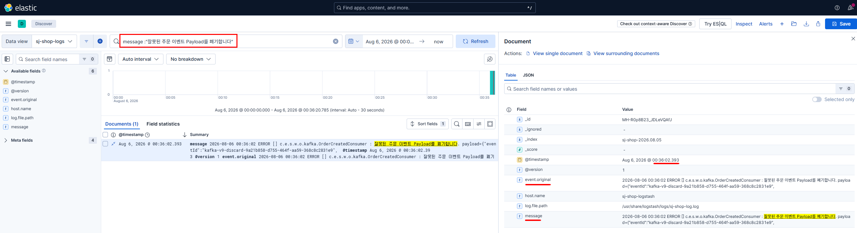Select the Aug 6 document row checkbox
This screenshot has width=857, height=233.
pyautogui.click(x=105, y=144)
